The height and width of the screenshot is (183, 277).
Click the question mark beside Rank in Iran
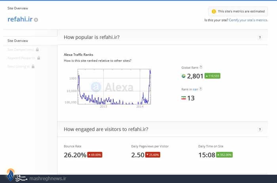click(201, 89)
